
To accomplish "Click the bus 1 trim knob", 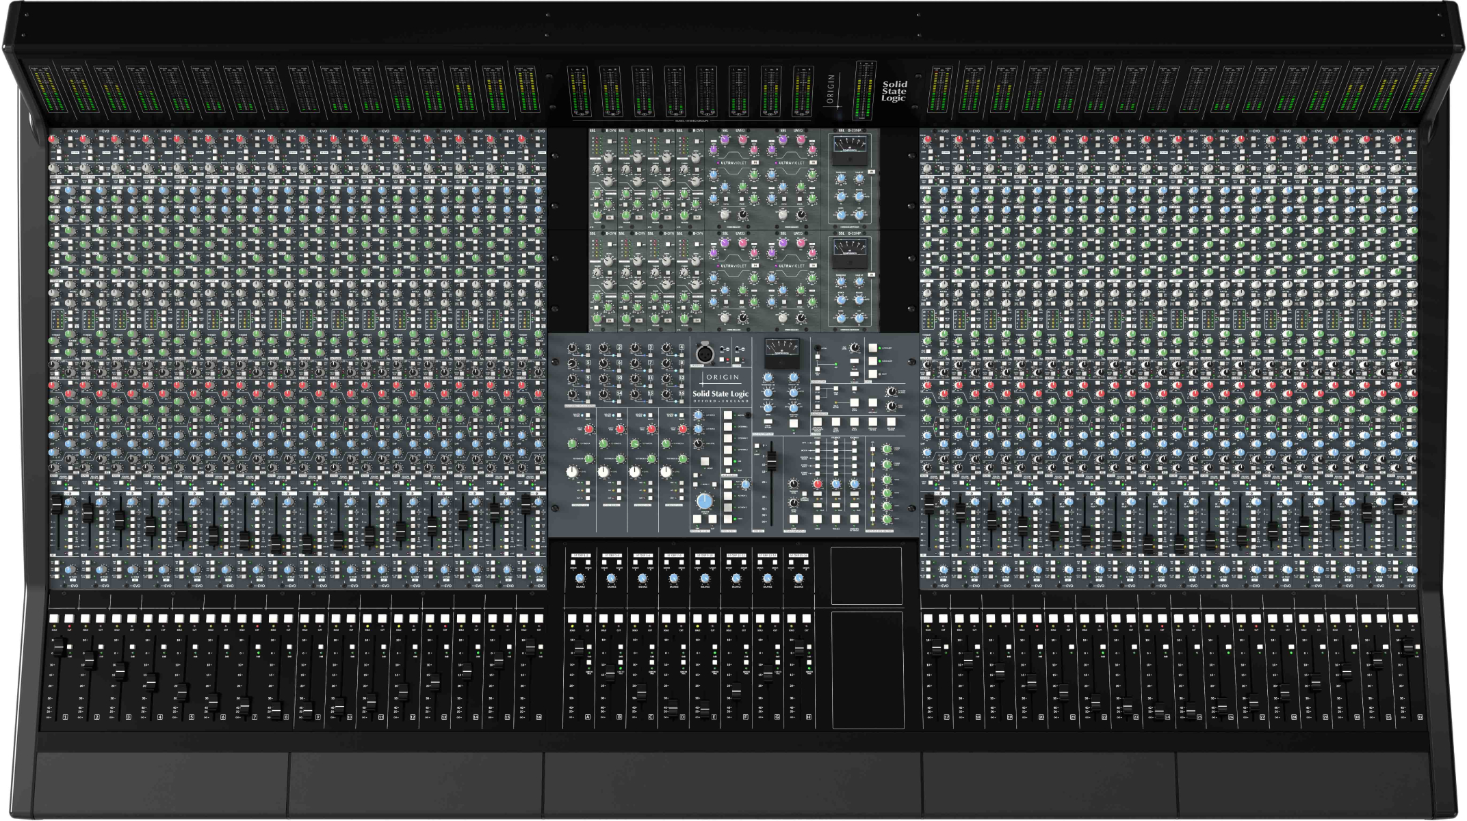I will tap(573, 348).
